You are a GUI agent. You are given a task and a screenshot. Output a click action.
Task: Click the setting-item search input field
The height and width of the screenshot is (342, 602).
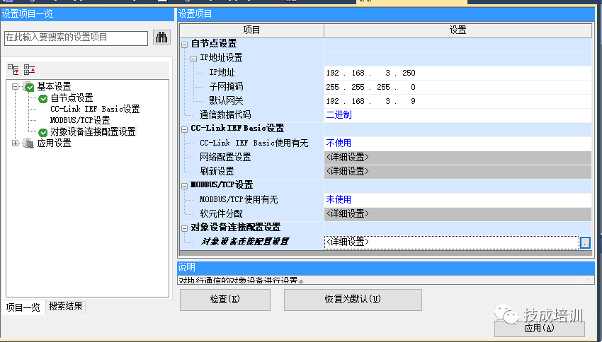pos(76,38)
